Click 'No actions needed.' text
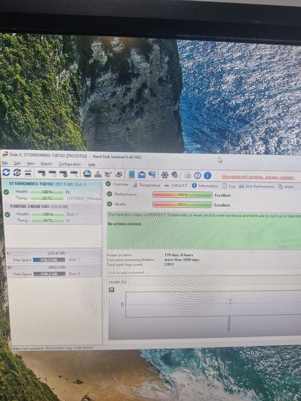The width and height of the screenshot is (301, 401). point(124,224)
